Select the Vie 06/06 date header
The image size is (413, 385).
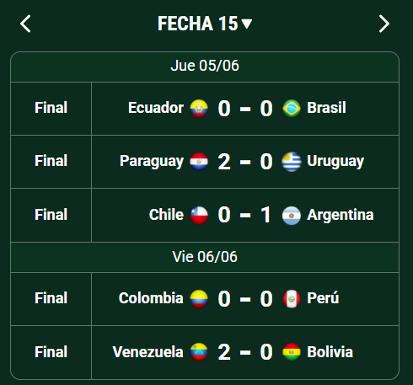[205, 257]
